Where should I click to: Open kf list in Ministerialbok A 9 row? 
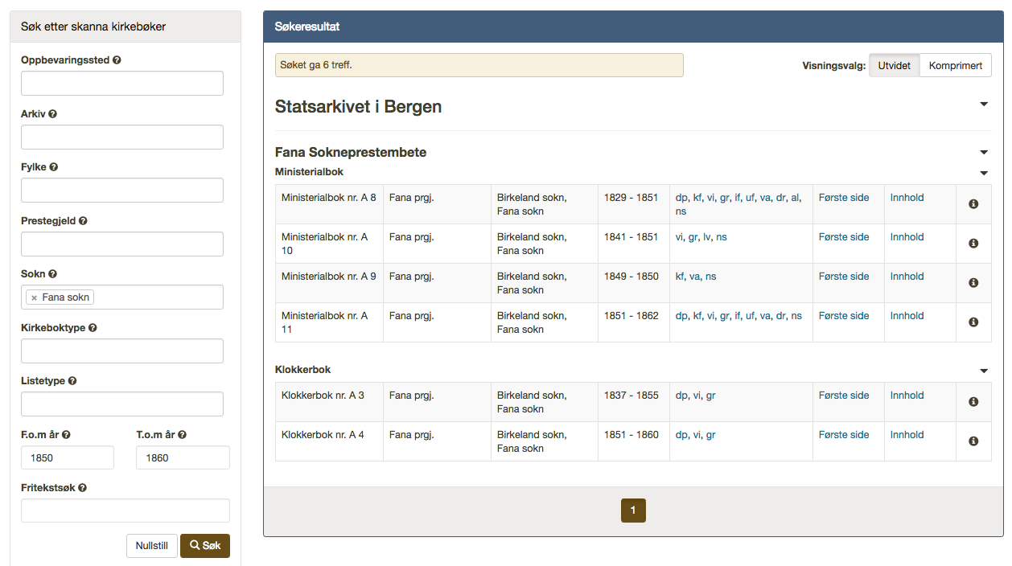tap(681, 277)
